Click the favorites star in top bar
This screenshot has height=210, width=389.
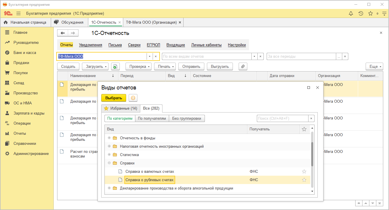(x=370, y=14)
